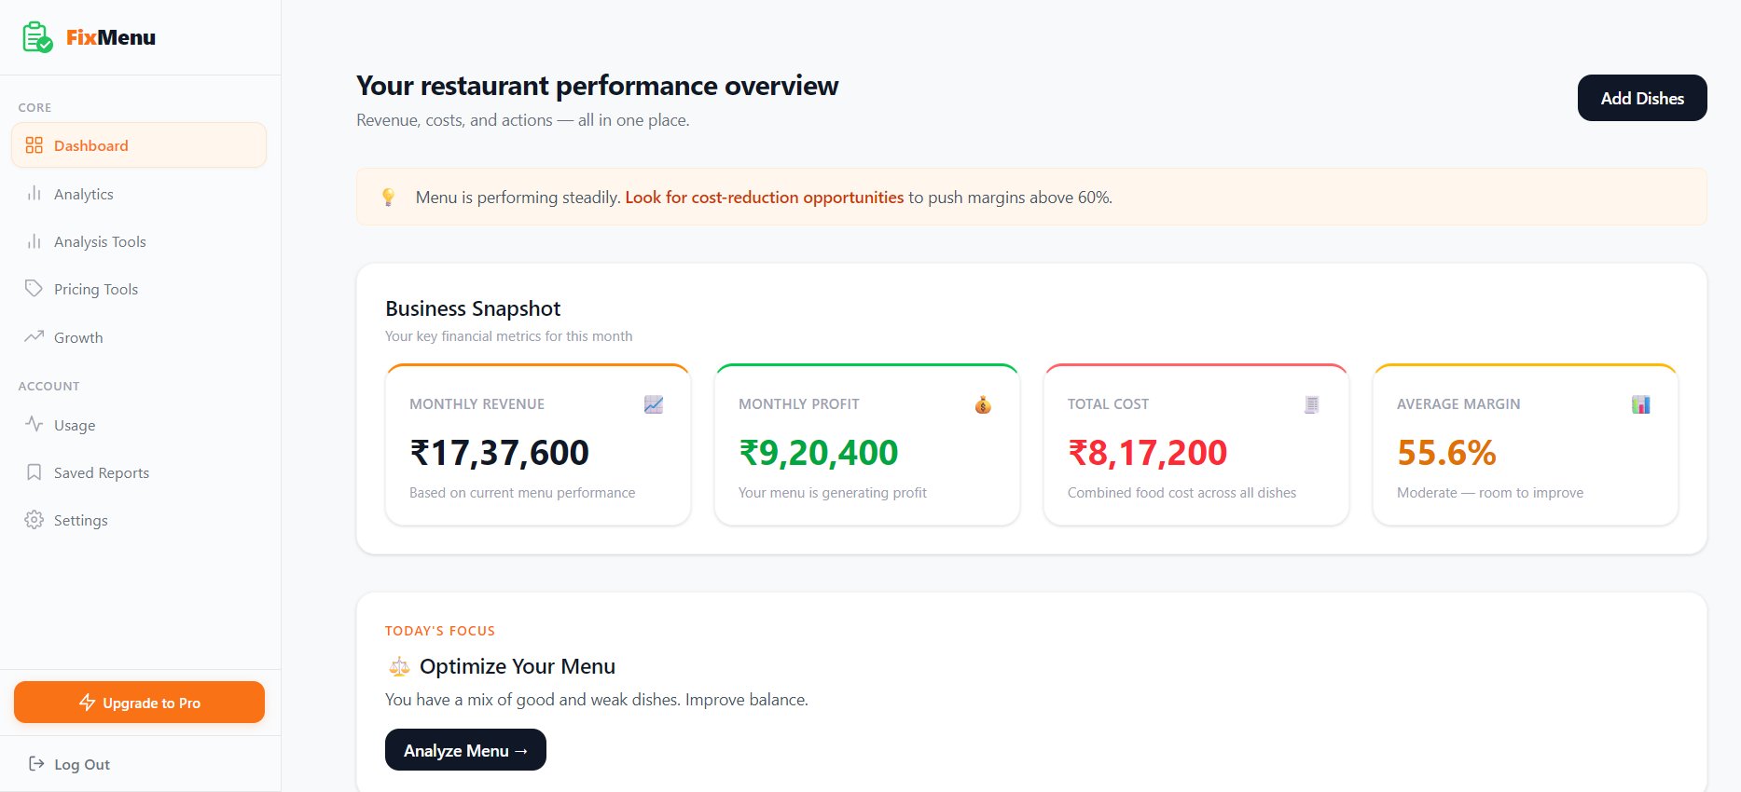Image resolution: width=1741 pixels, height=792 pixels.
Task: Click 'Moderate — room to improve' text
Action: coord(1490,493)
